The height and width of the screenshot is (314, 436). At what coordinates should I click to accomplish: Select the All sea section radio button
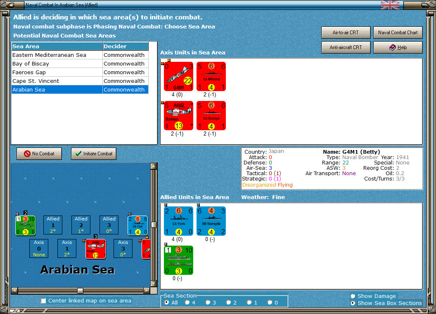166,302
